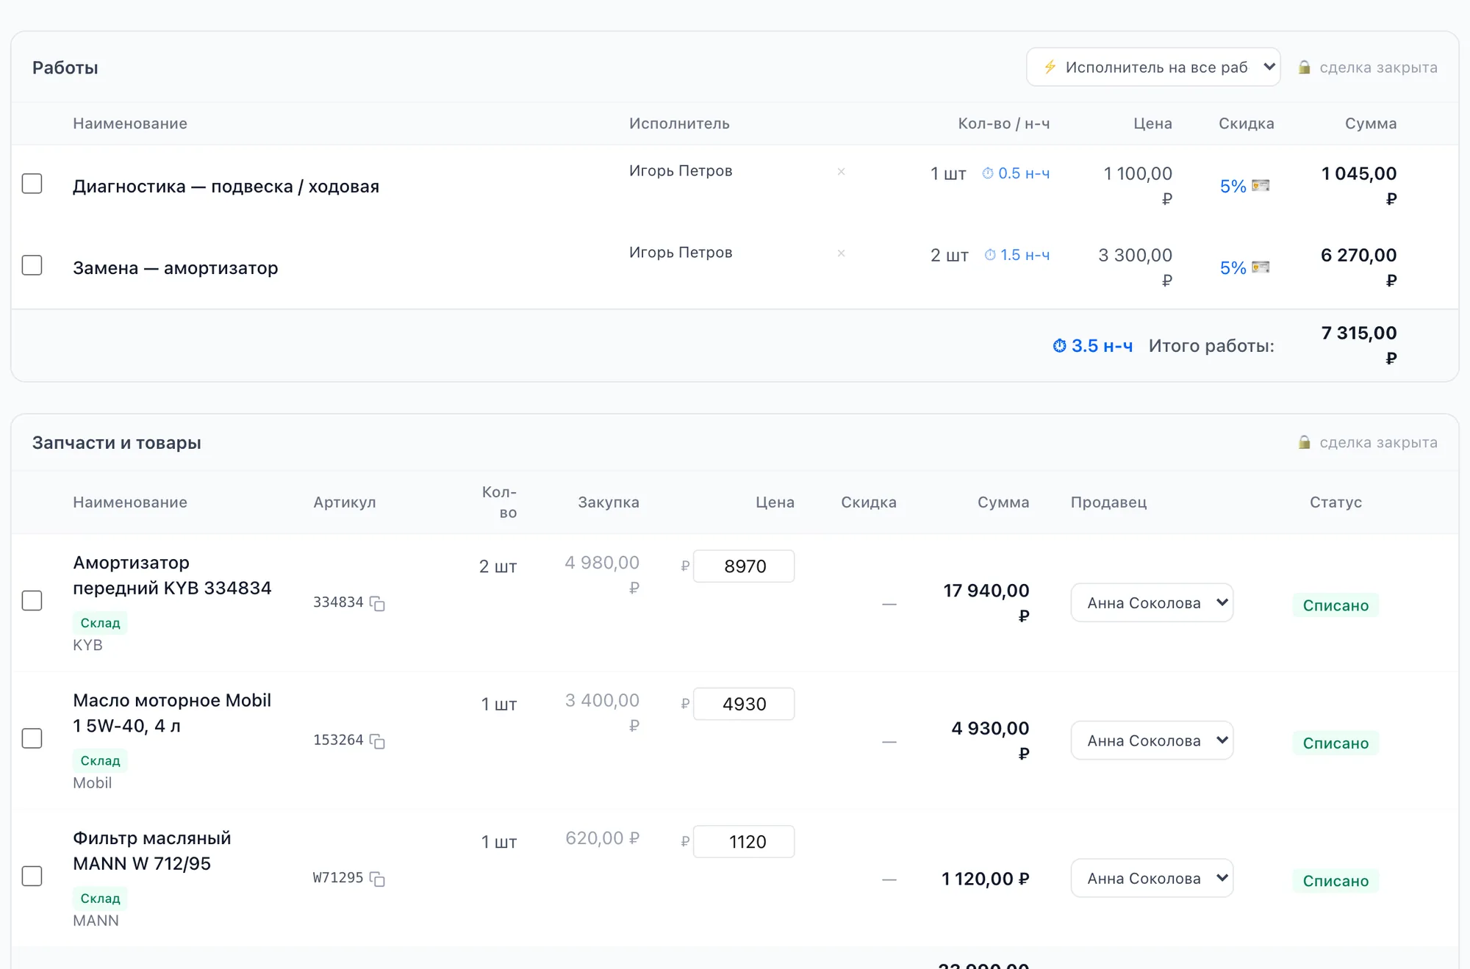Click clock icon next to 1.5 н-ч
Screen dimensions: 1470x969
(990, 255)
